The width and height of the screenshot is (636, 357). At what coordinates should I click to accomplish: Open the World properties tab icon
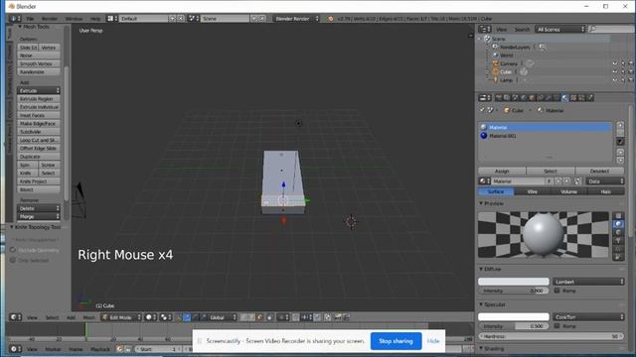click(x=524, y=98)
